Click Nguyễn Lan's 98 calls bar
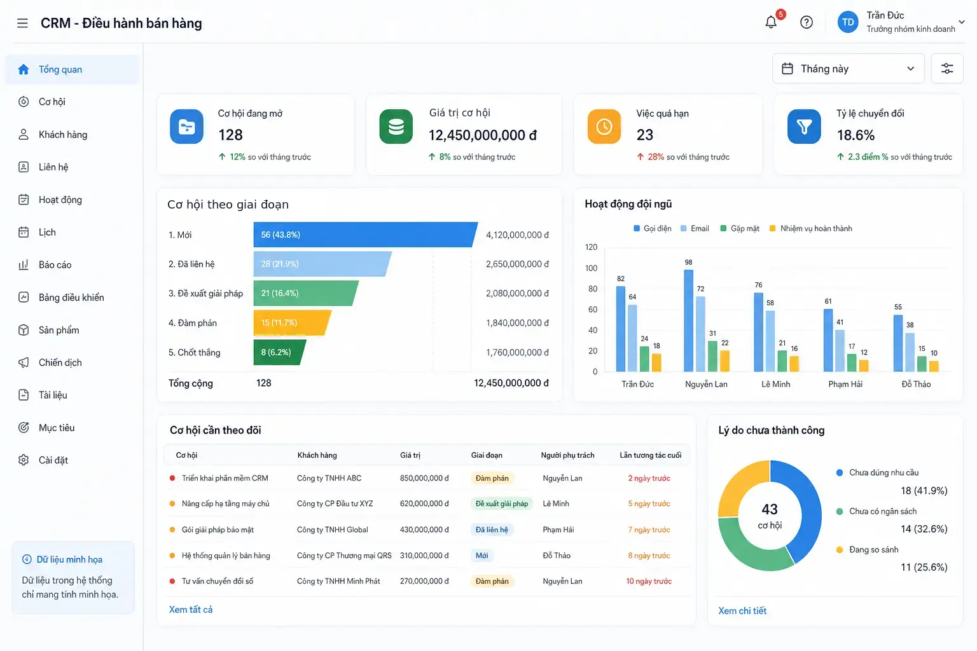The height and width of the screenshot is (651, 977). click(689, 320)
